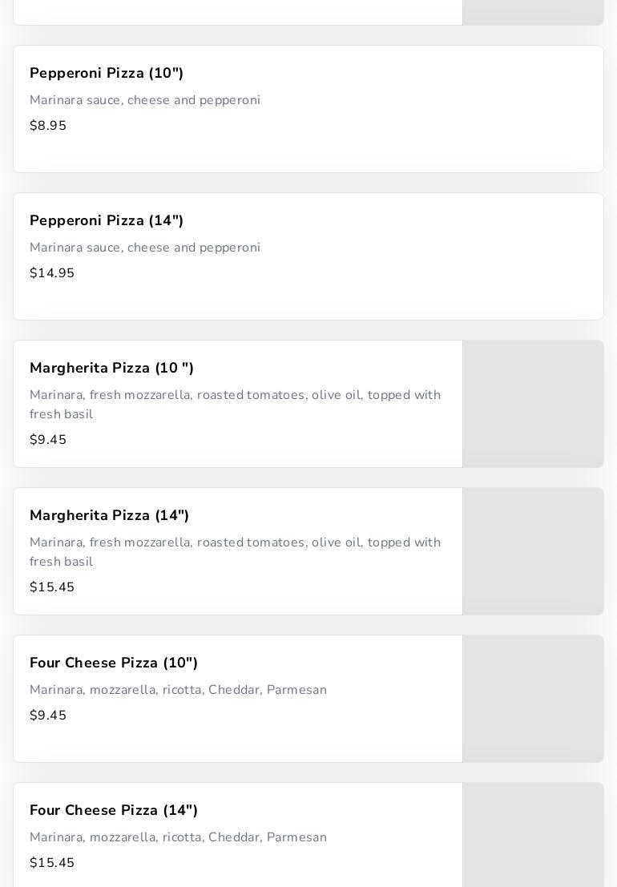Click the $9.95 price... Margherita (10 ") $9.45 price
This screenshot has width=617, height=887.
[x=48, y=440]
